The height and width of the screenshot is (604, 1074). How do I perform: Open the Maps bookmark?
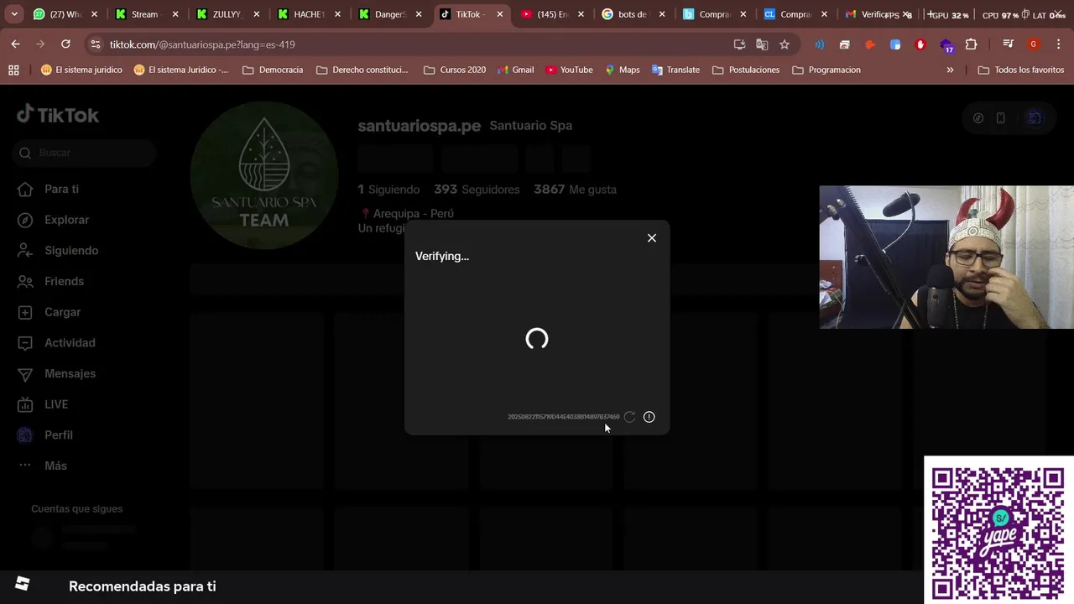click(x=622, y=70)
